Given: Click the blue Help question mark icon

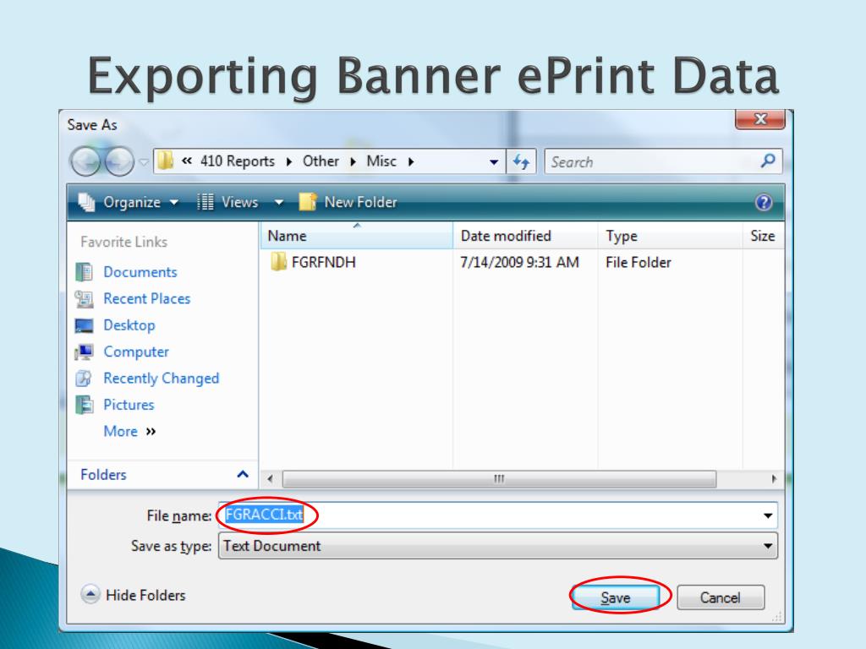Looking at the screenshot, I should pos(764,203).
